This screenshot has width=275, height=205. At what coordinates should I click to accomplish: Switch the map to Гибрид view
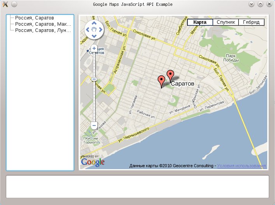[x=251, y=22]
